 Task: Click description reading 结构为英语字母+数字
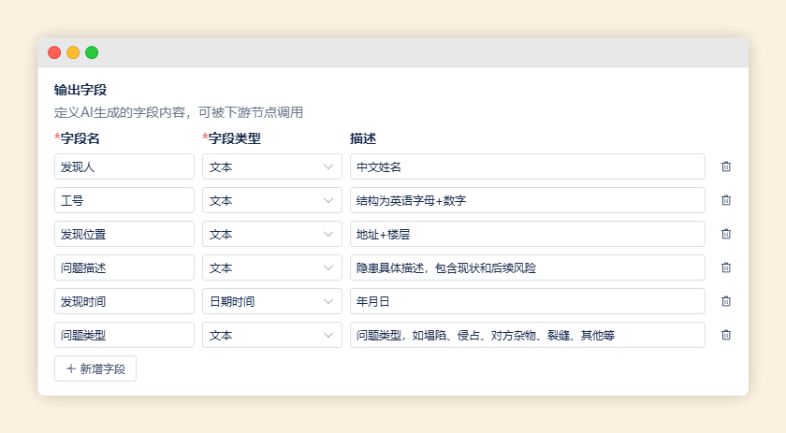pyautogui.click(x=527, y=200)
